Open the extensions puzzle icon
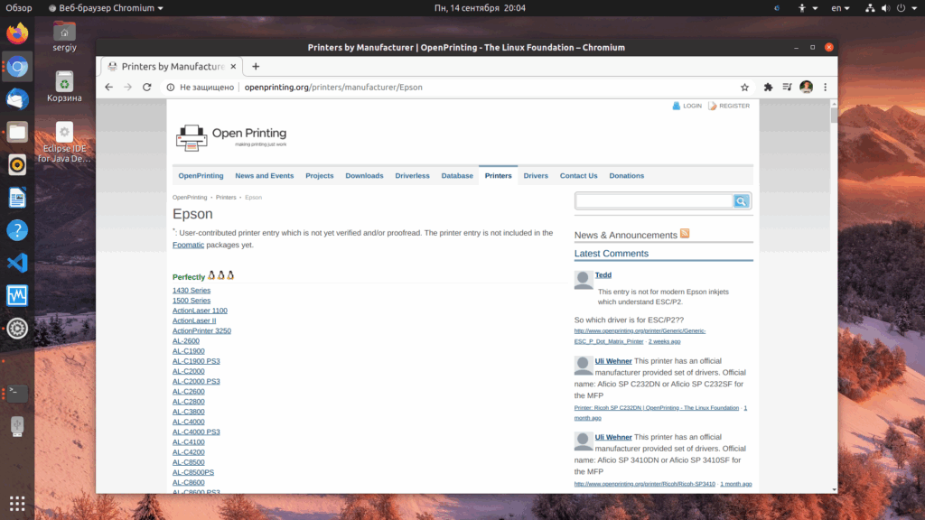Screen dimensions: 925x520 (768, 88)
